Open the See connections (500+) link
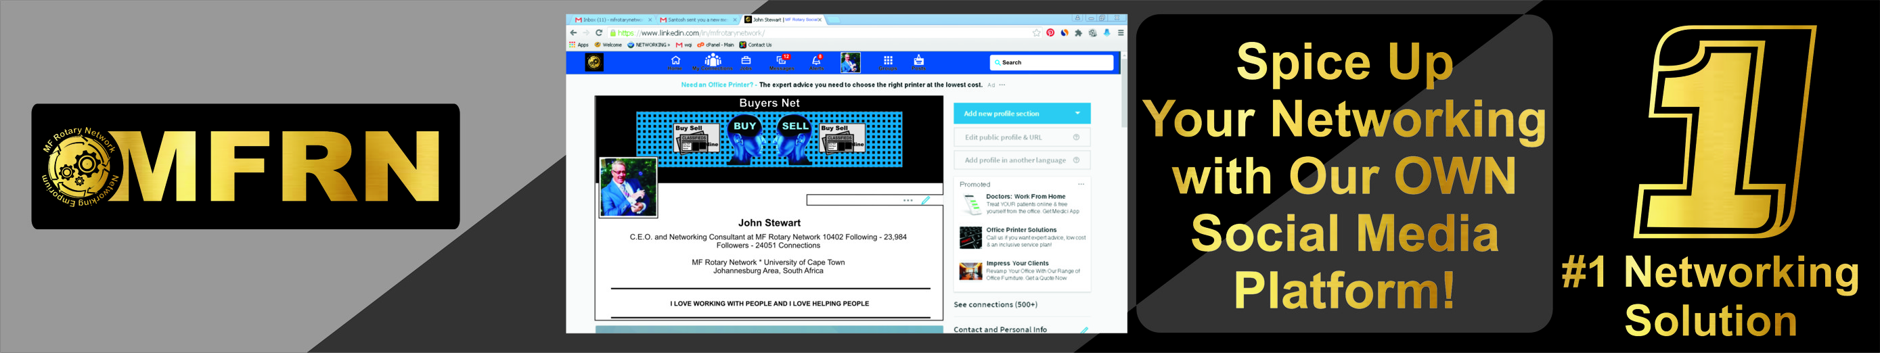 [x=995, y=305]
